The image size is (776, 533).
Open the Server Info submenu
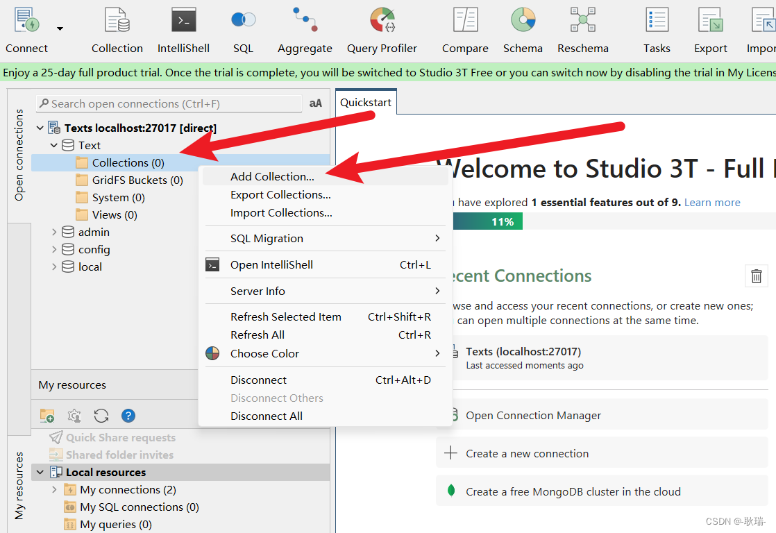click(x=325, y=291)
